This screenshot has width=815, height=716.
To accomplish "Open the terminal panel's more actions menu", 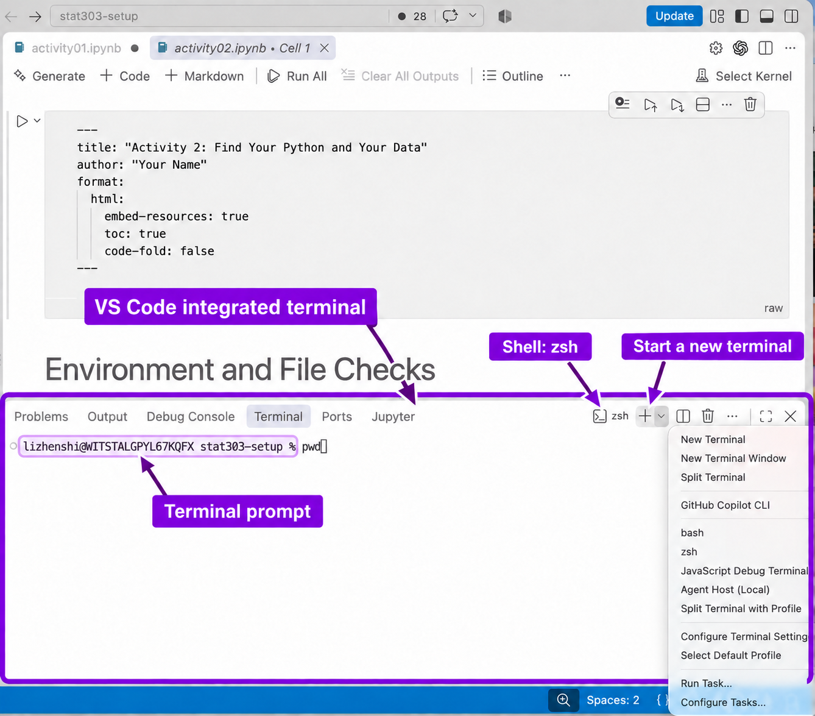I will pos(732,416).
